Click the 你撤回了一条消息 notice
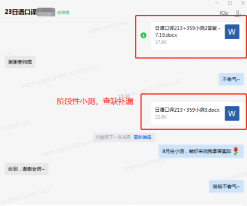247x206 pixels. pyautogui.click(x=113, y=137)
